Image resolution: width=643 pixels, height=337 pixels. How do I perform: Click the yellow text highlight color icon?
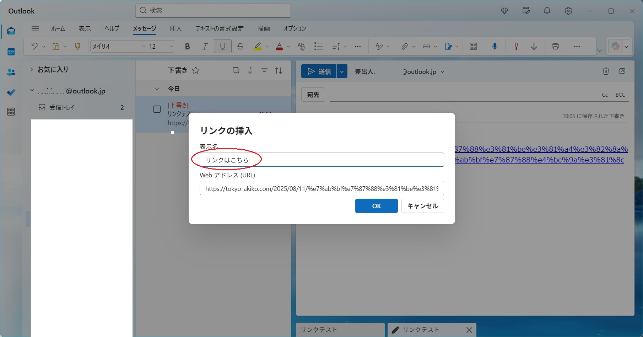point(258,47)
